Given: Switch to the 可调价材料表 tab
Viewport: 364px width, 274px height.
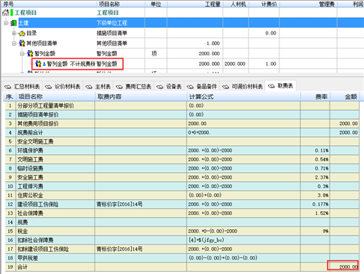Looking at the screenshot, I should 243,87.
